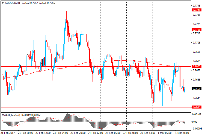Viewport: 202px width, 136px height.
Task: Click the 21 Feb 2017 date label
Action: pyautogui.click(x=8, y=133)
